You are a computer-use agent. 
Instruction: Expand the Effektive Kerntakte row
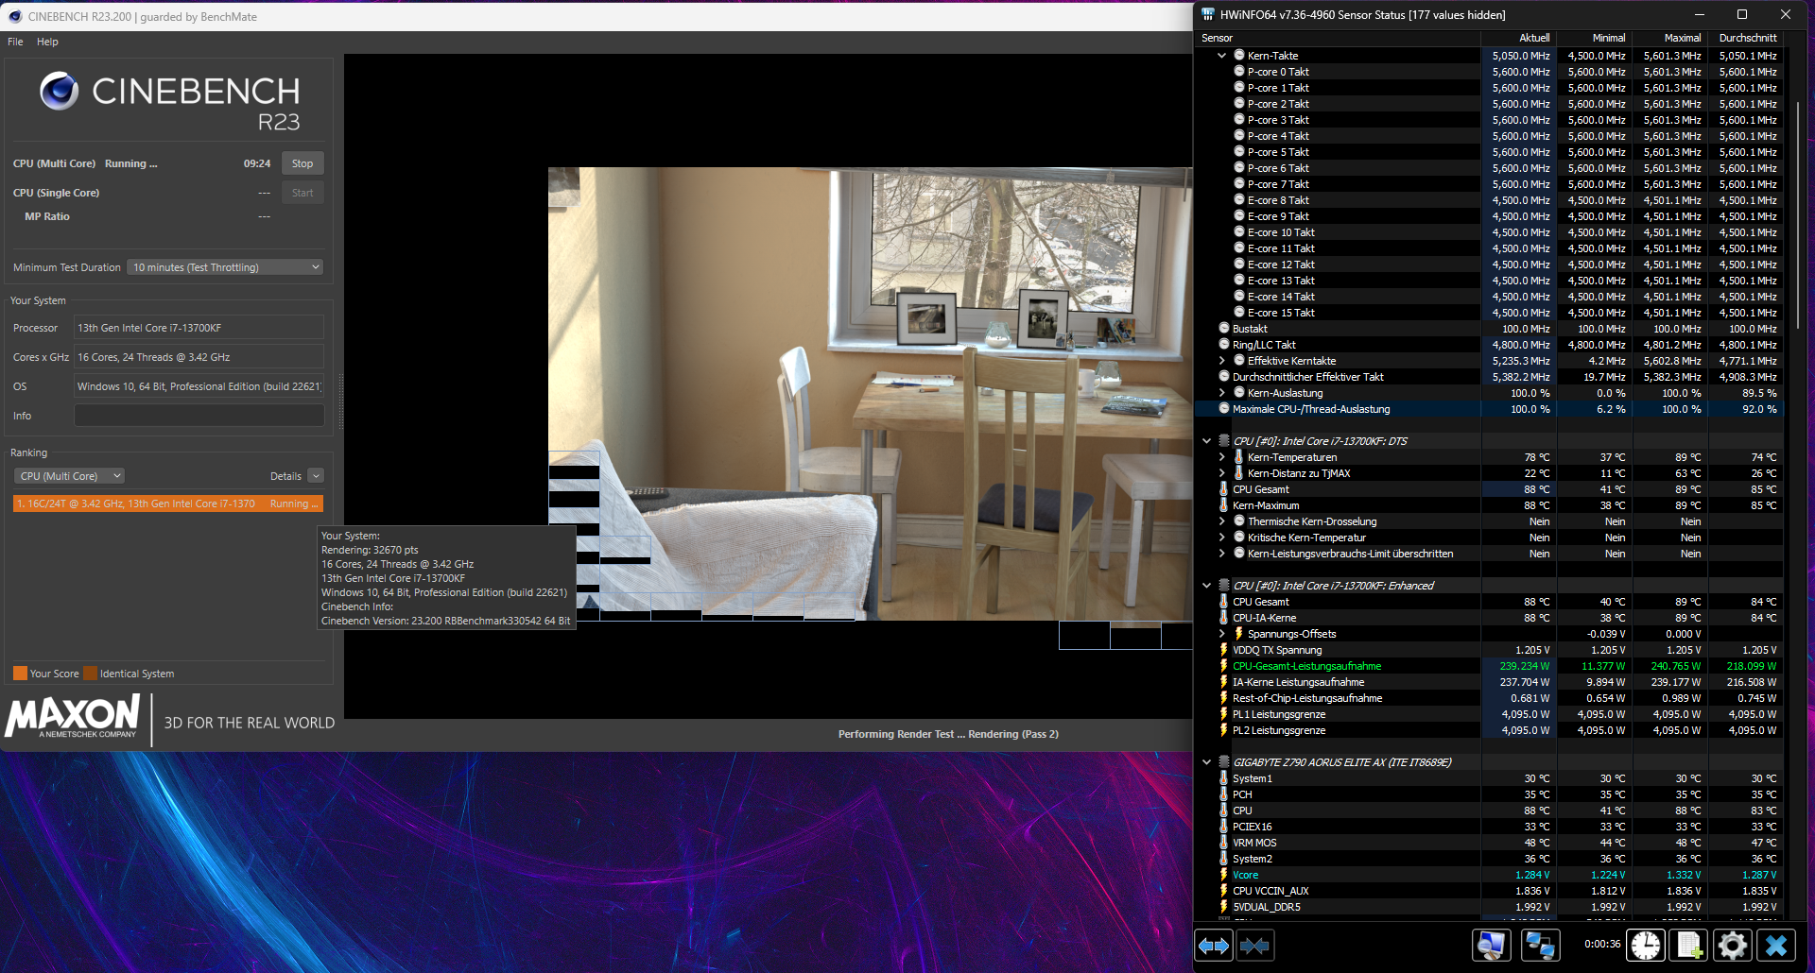pos(1221,360)
